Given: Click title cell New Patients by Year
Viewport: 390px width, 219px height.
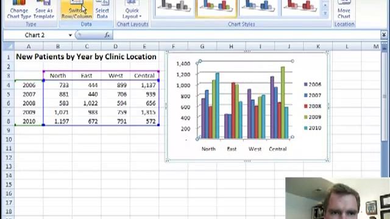Looking at the screenshot, I should (x=86, y=57).
